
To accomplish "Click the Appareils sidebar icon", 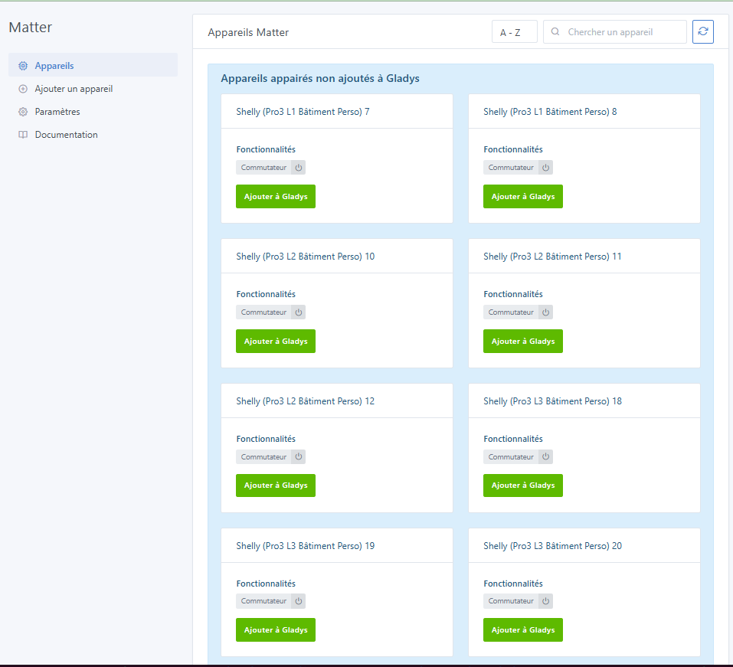I will coord(23,66).
